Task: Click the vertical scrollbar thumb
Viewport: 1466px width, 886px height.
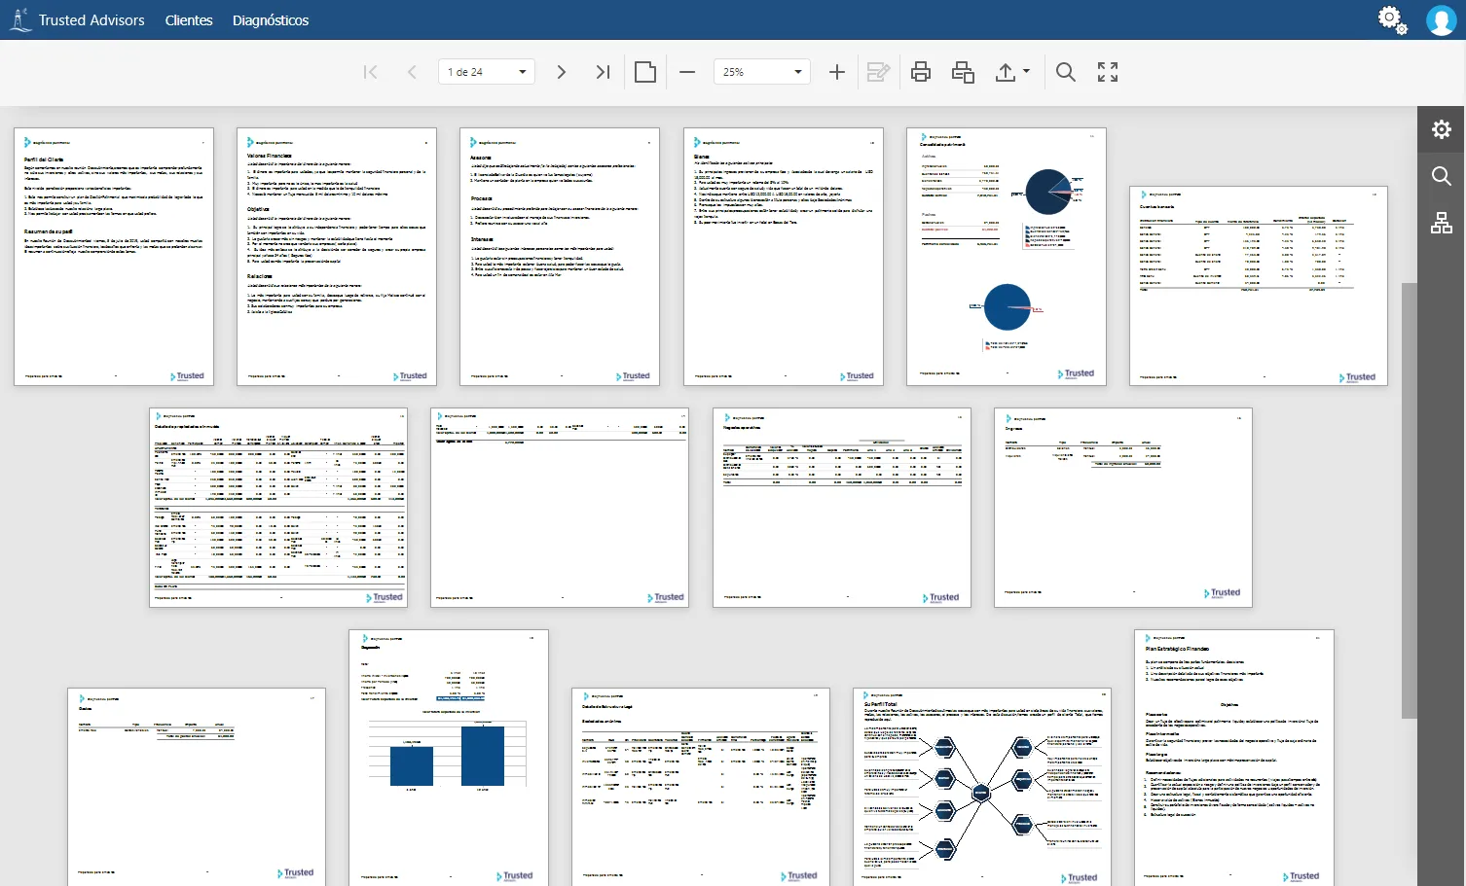Action: [1409, 500]
